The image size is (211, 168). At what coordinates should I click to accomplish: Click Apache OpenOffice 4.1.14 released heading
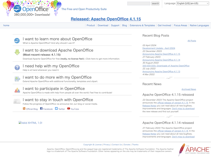click(168, 123)
